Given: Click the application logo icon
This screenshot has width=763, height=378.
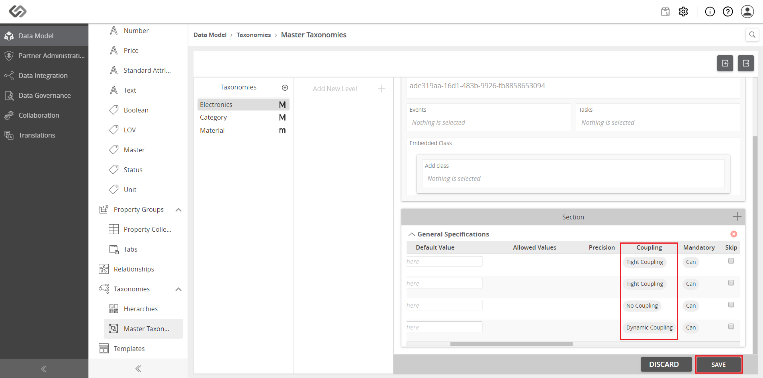Looking at the screenshot, I should point(18,11).
